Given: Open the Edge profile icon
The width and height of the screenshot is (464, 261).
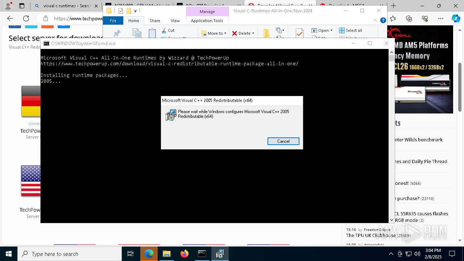Looking at the screenshot, I should click(8, 6).
